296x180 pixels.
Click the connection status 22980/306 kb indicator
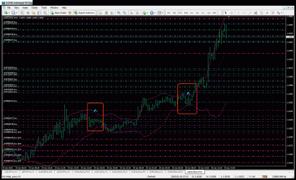pos(279,177)
